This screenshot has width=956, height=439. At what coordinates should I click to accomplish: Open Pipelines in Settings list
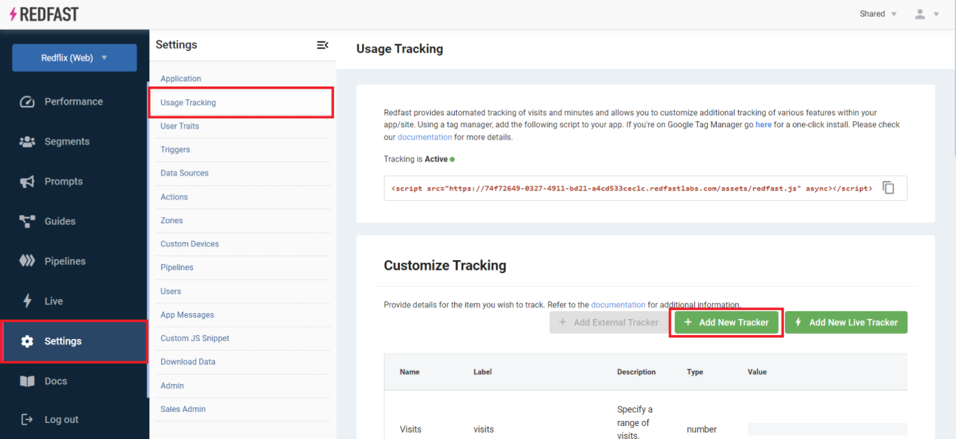pos(177,267)
